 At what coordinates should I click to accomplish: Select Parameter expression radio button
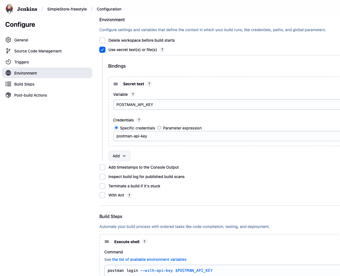pyautogui.click(x=159, y=128)
